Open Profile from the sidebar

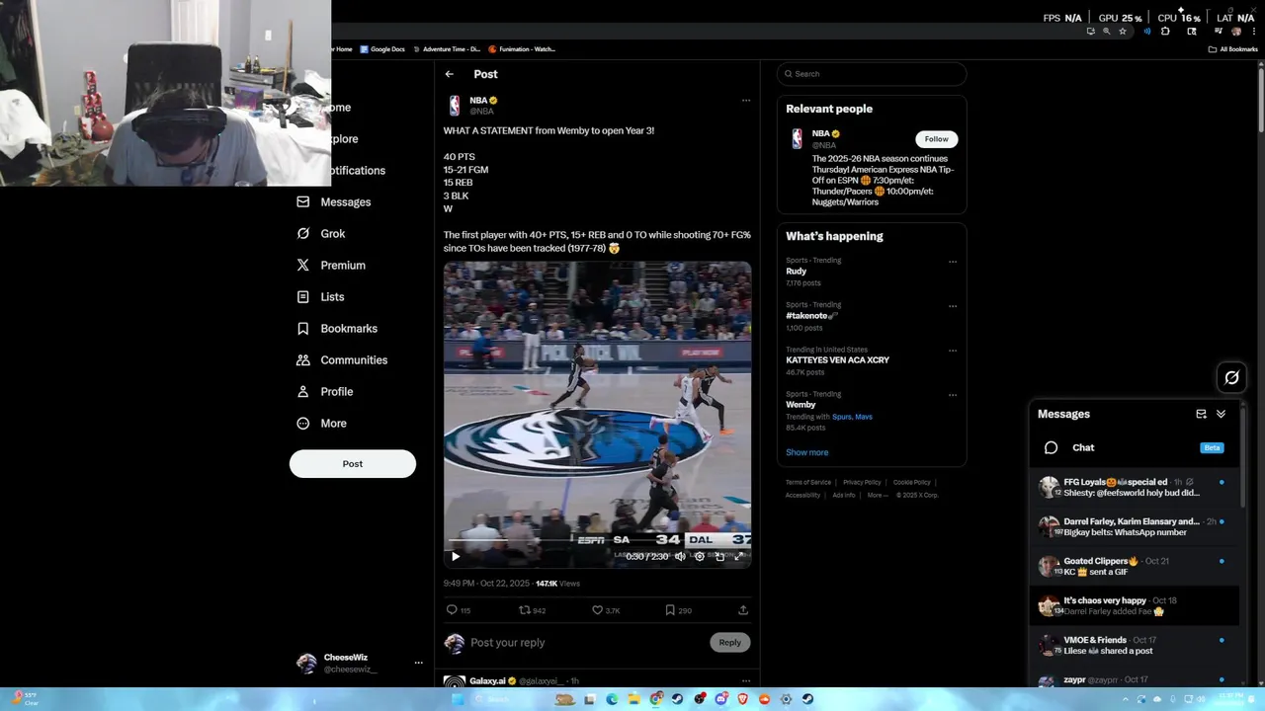(x=325, y=392)
